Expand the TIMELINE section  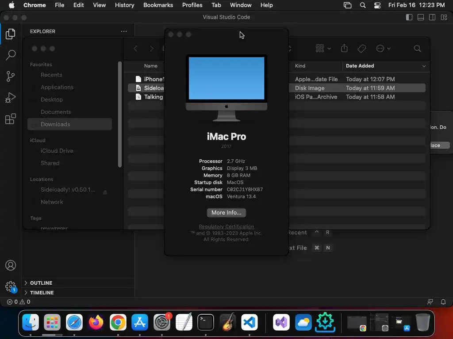pos(78,293)
